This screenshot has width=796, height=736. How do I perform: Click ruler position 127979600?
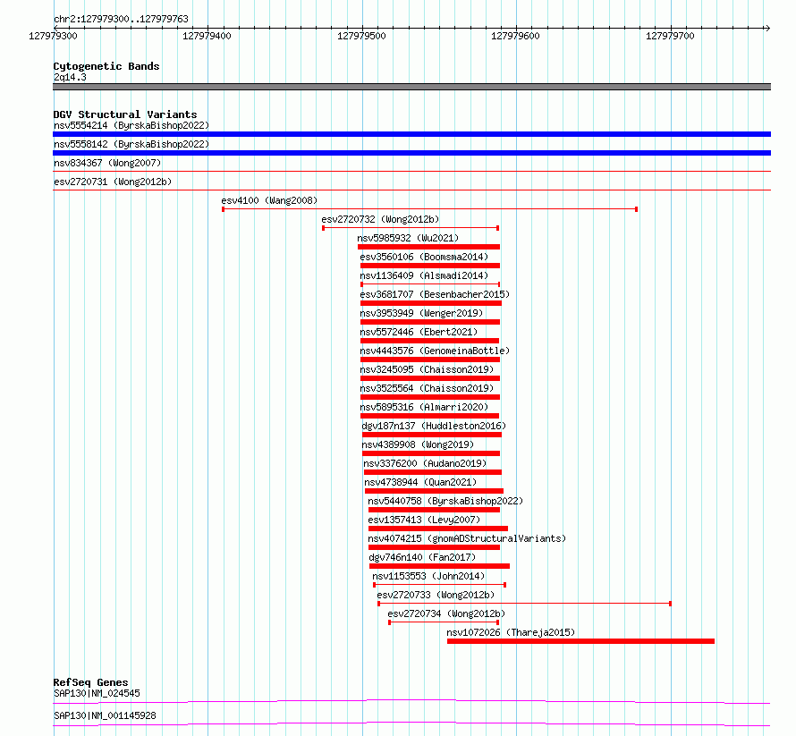click(516, 36)
